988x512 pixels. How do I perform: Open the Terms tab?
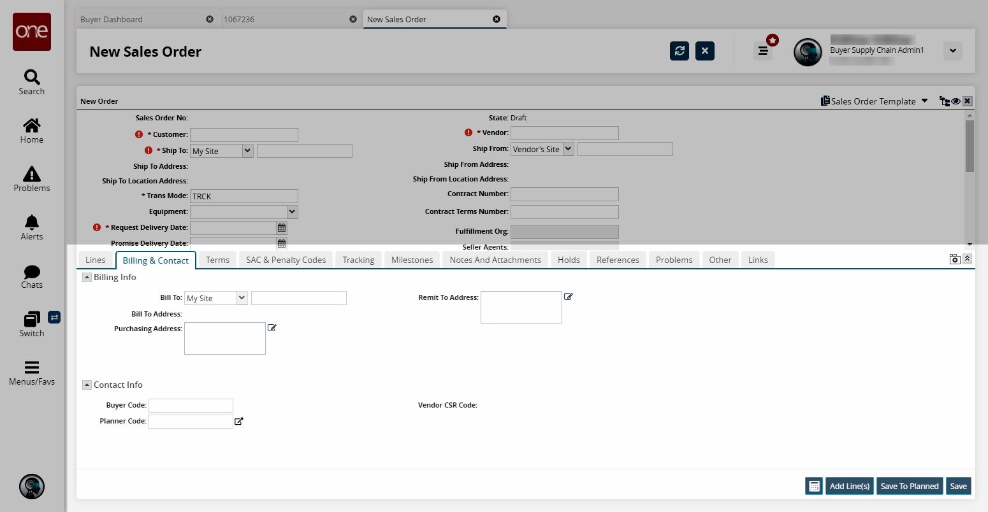[x=217, y=260]
